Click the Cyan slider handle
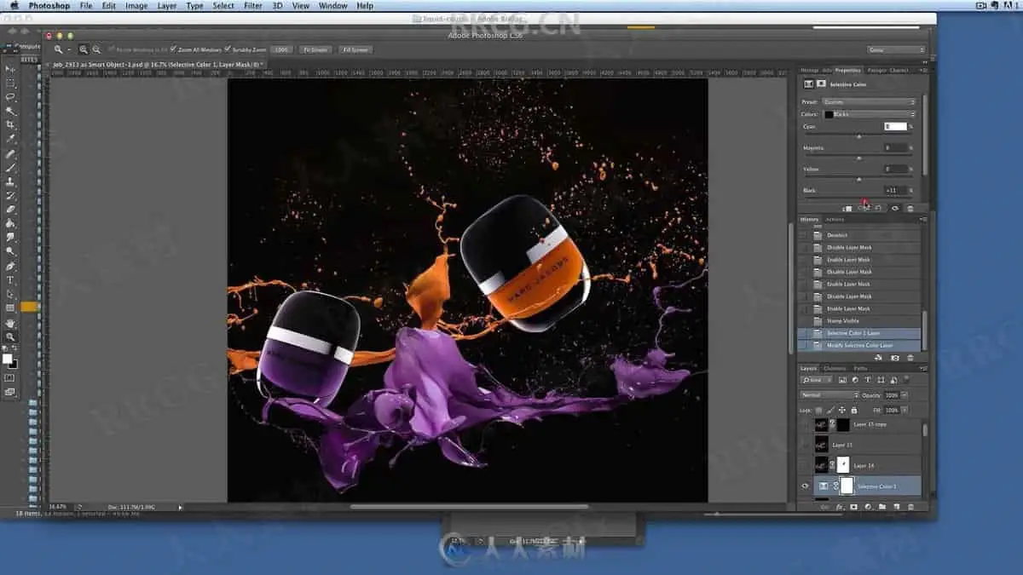The width and height of the screenshot is (1023, 575). click(x=858, y=136)
